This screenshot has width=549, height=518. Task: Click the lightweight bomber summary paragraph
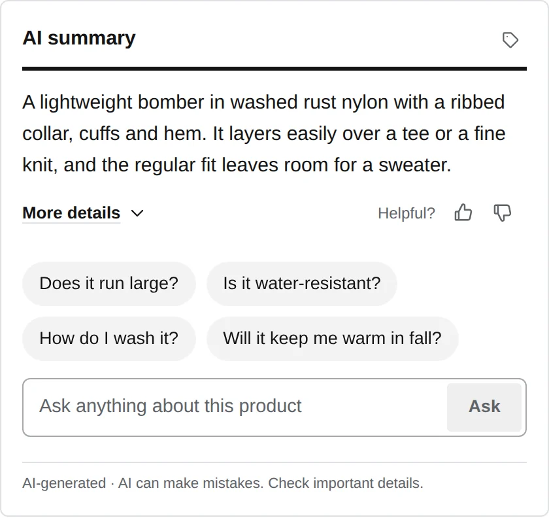click(x=264, y=133)
